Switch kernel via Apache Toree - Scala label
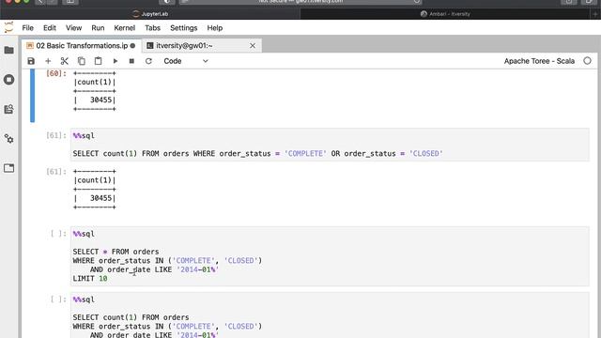 [539, 61]
